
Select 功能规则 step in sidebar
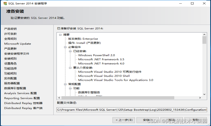click(x=10, y=74)
